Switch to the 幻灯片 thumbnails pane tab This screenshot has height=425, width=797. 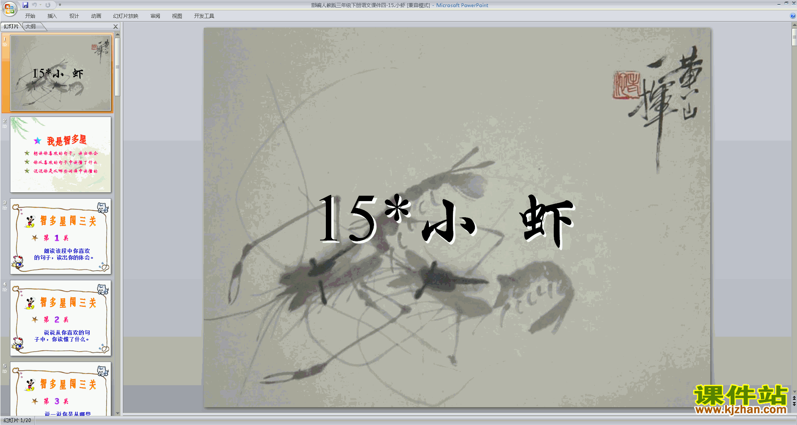pyautogui.click(x=11, y=27)
